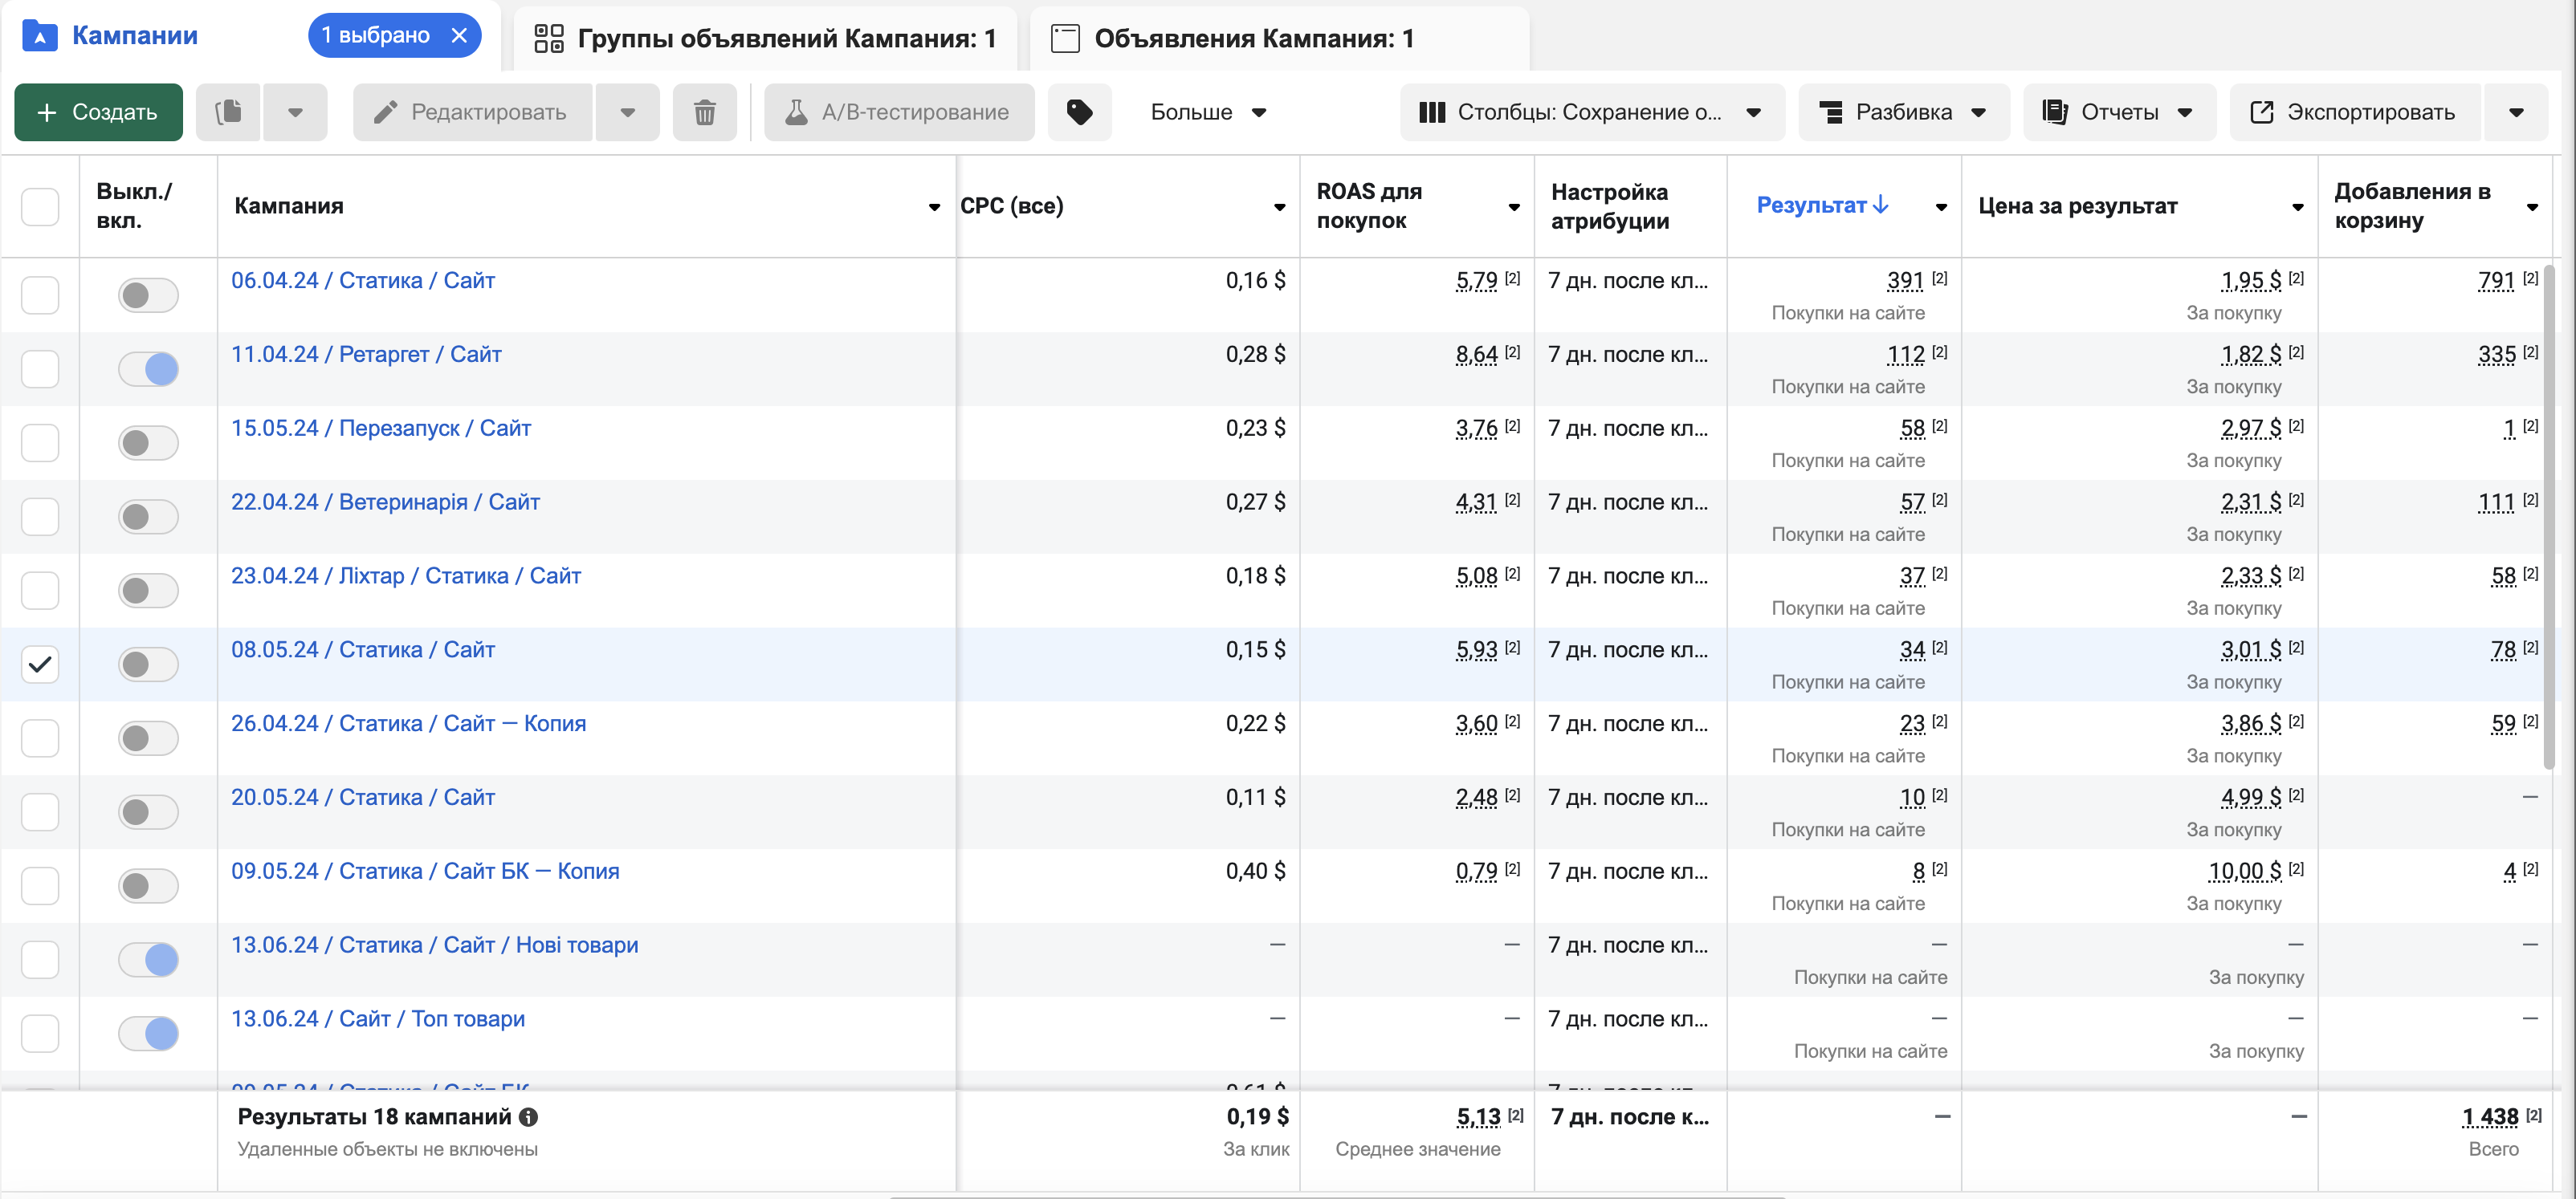Image resolution: width=2576 pixels, height=1199 pixels.
Task: Open the Кампания column header dropdown
Action: click(x=934, y=207)
